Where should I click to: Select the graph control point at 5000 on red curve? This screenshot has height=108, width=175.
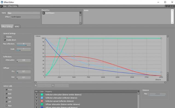coord(74,56)
